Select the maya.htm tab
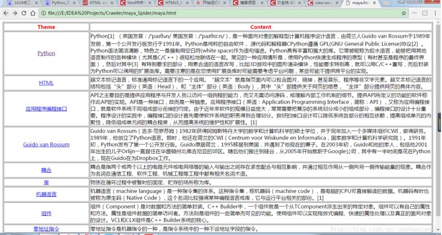Screen dimensions: 442x235 tap(361, 3)
